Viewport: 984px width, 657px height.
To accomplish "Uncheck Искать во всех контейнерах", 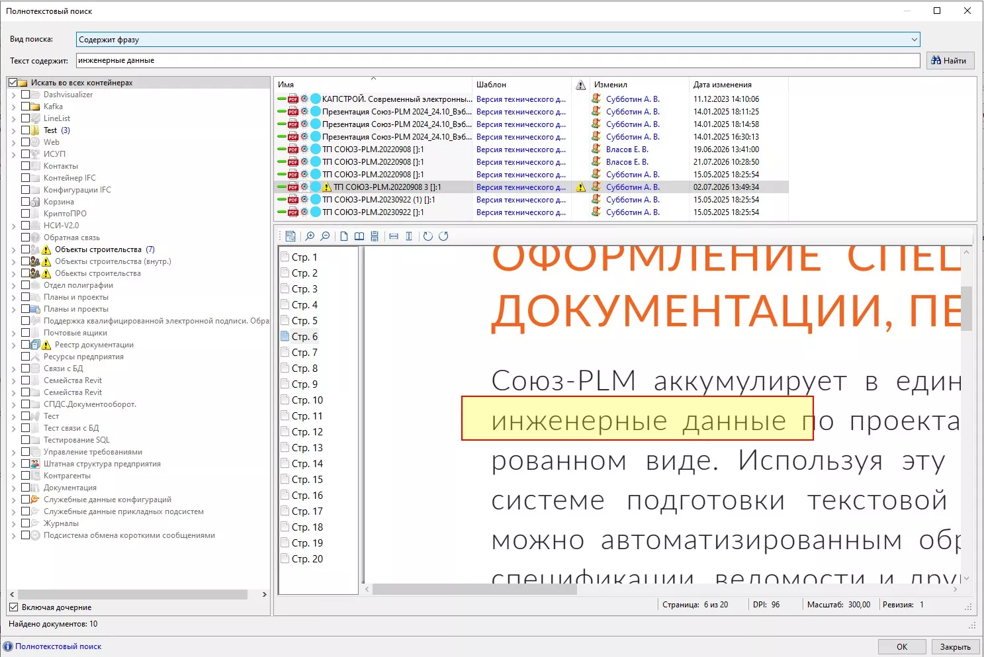I will 13,83.
